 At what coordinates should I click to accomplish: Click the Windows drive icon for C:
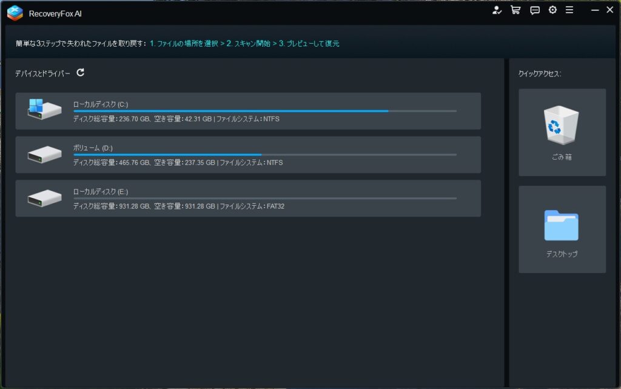point(44,110)
